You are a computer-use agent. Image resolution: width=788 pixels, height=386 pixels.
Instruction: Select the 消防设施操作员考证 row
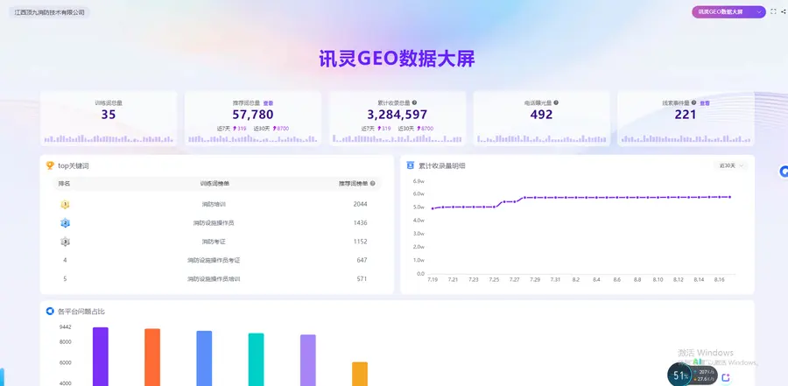[216, 260]
